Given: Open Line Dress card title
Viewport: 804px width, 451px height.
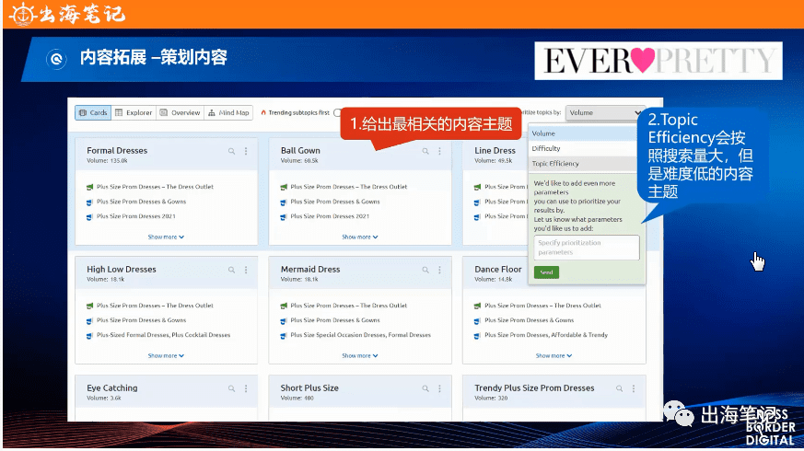Looking at the screenshot, I should [495, 151].
